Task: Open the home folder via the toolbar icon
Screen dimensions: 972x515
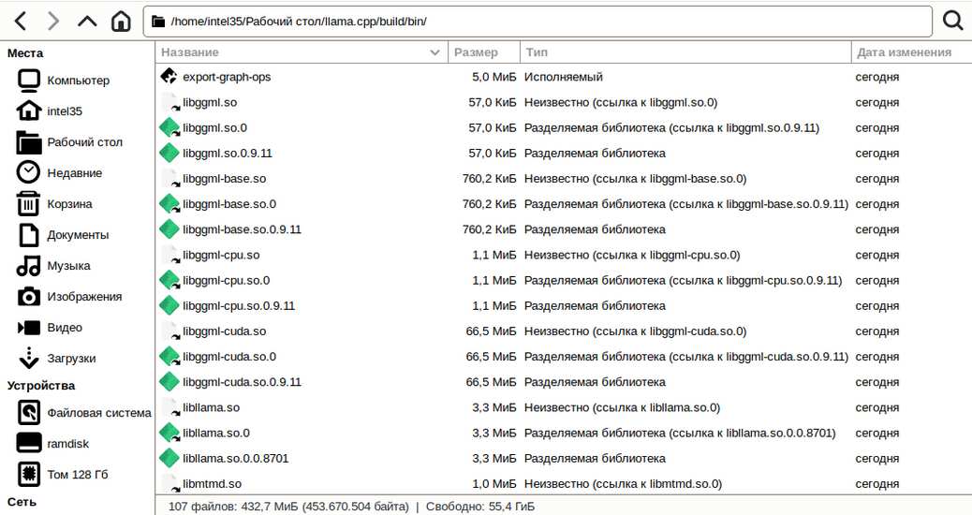Action: click(x=121, y=22)
